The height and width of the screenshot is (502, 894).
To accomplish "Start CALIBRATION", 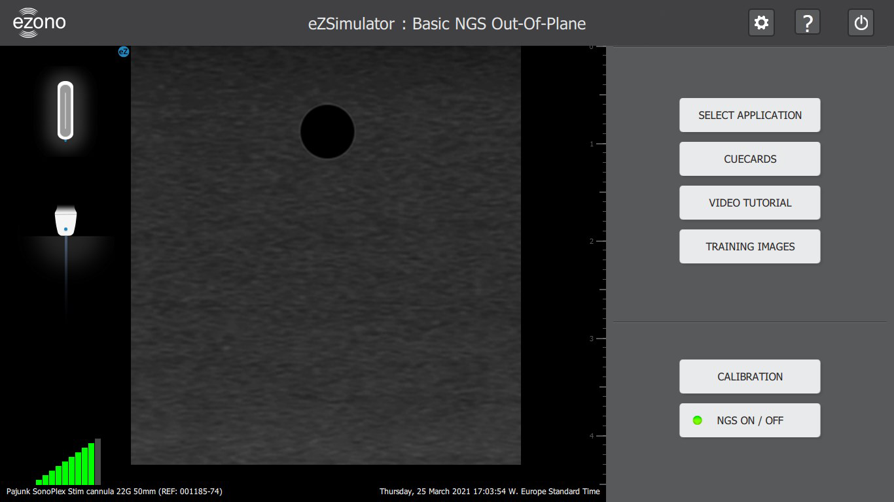I will pos(749,376).
